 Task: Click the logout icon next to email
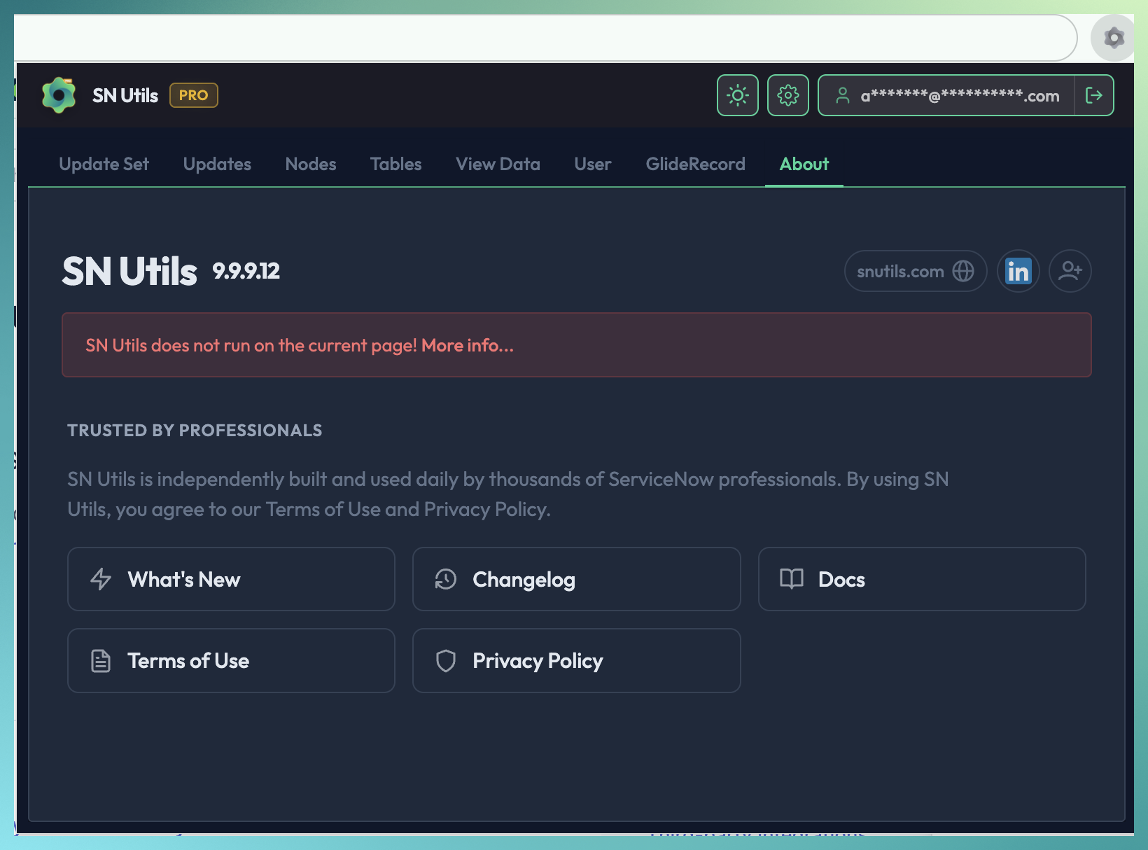tap(1094, 95)
